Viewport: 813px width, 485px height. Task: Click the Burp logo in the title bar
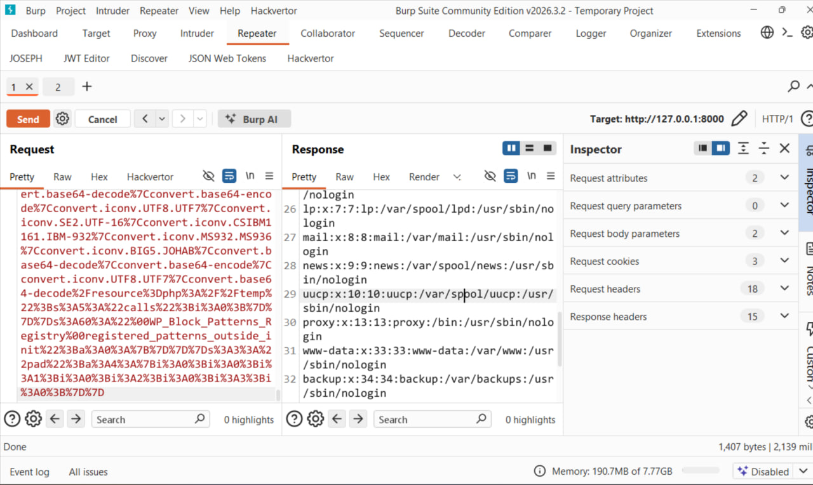pyautogui.click(x=10, y=10)
